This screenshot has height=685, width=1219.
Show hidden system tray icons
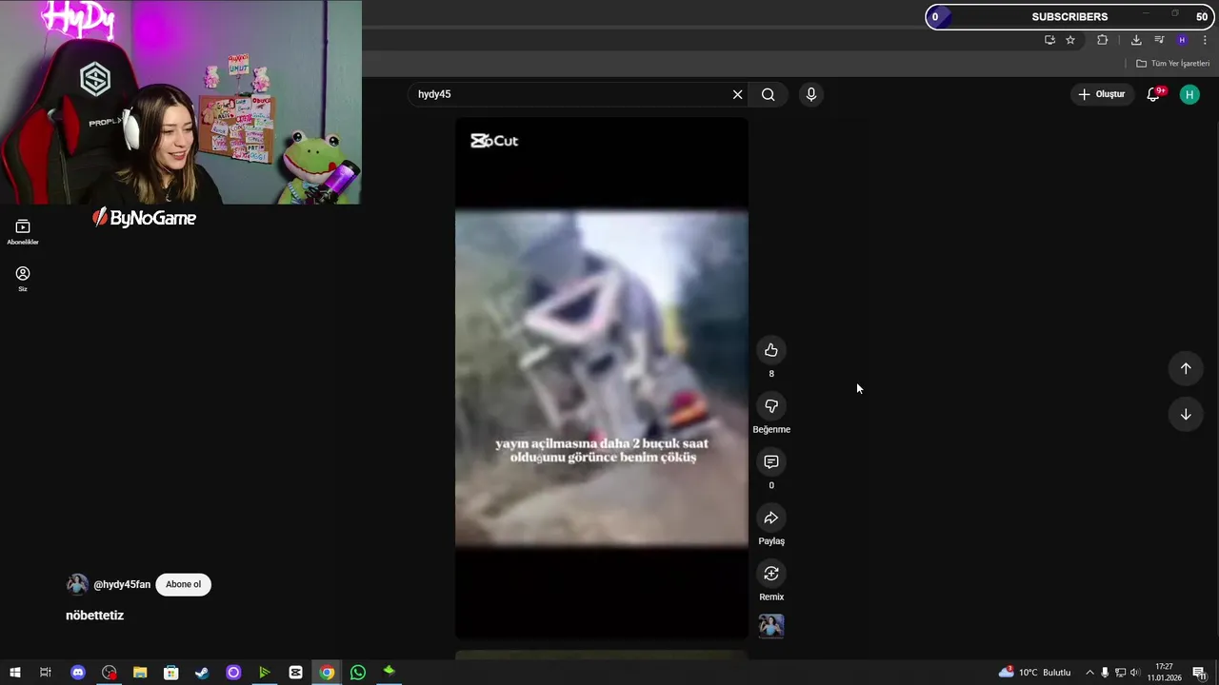coord(1089,673)
